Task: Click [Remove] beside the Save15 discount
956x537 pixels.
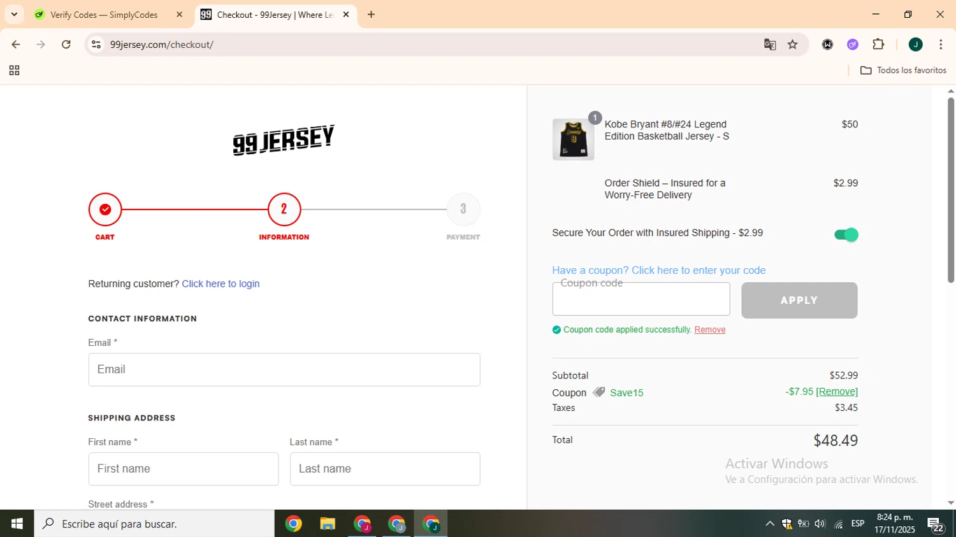Action: pos(837,392)
